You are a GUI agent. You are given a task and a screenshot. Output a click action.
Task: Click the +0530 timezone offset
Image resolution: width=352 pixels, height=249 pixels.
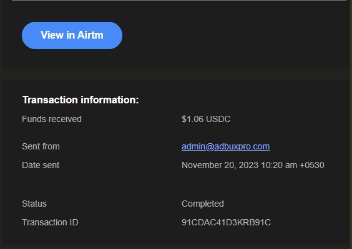click(x=312, y=165)
